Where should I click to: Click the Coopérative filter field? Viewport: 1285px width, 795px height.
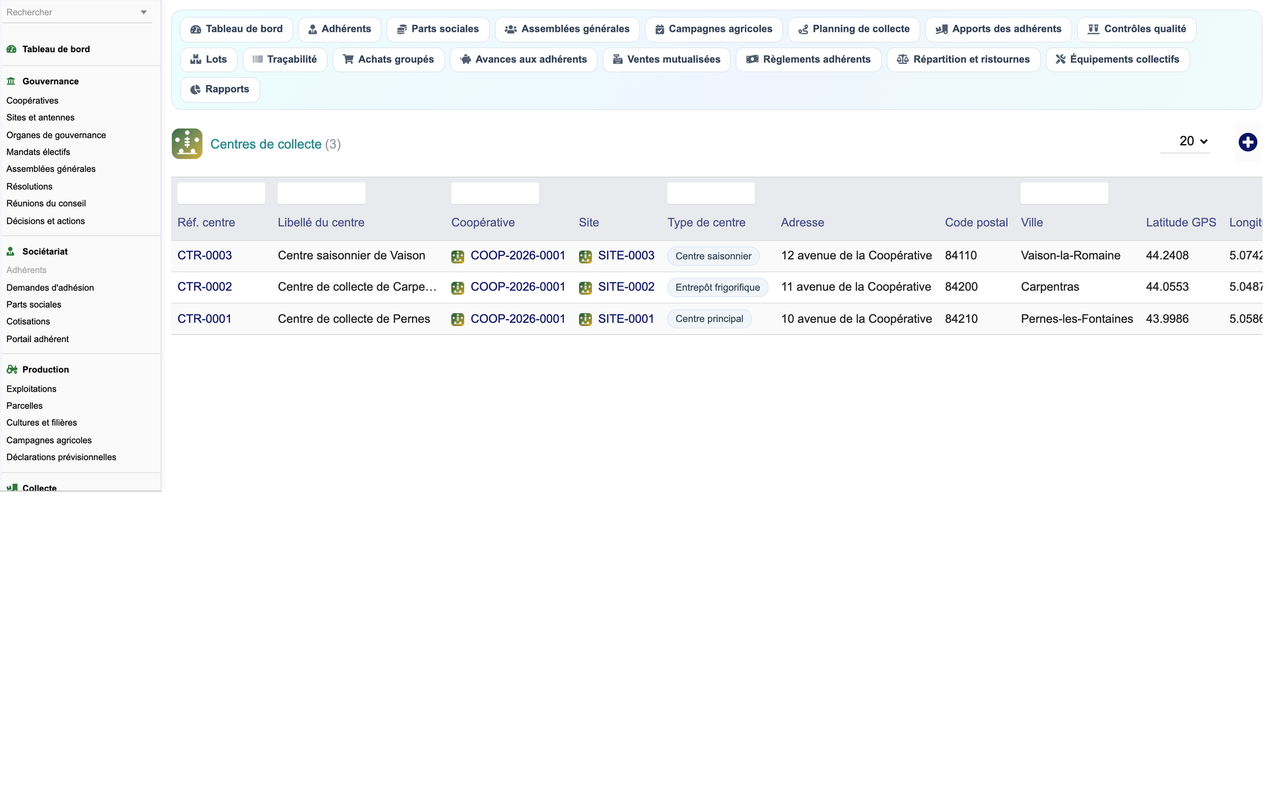coord(495,193)
